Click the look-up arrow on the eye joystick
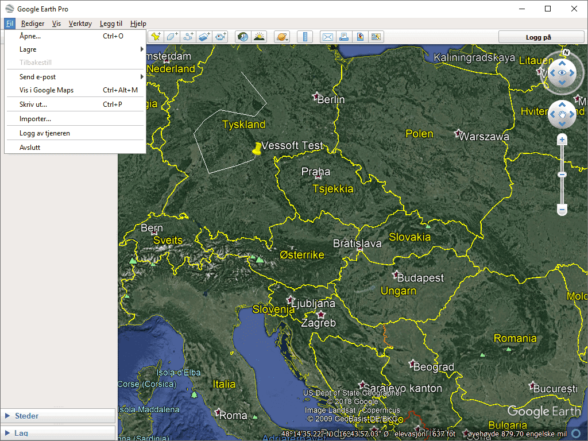588x441 pixels. click(x=562, y=64)
